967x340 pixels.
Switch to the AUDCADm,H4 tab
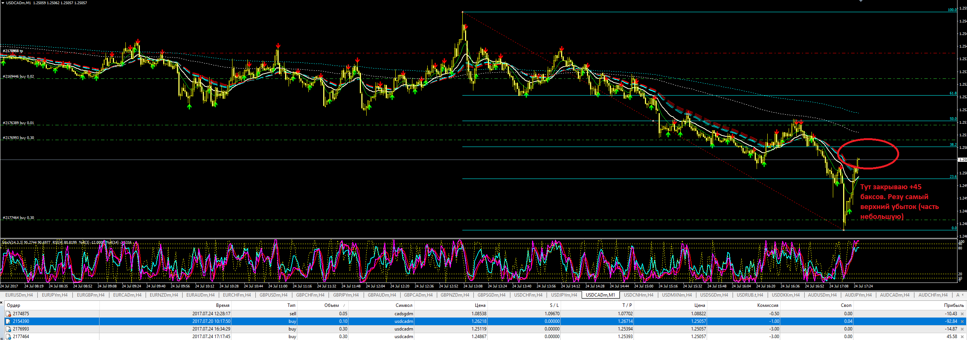[x=895, y=295]
